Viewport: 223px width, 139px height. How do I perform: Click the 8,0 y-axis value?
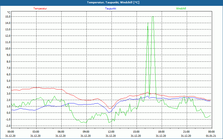coord(9,61)
